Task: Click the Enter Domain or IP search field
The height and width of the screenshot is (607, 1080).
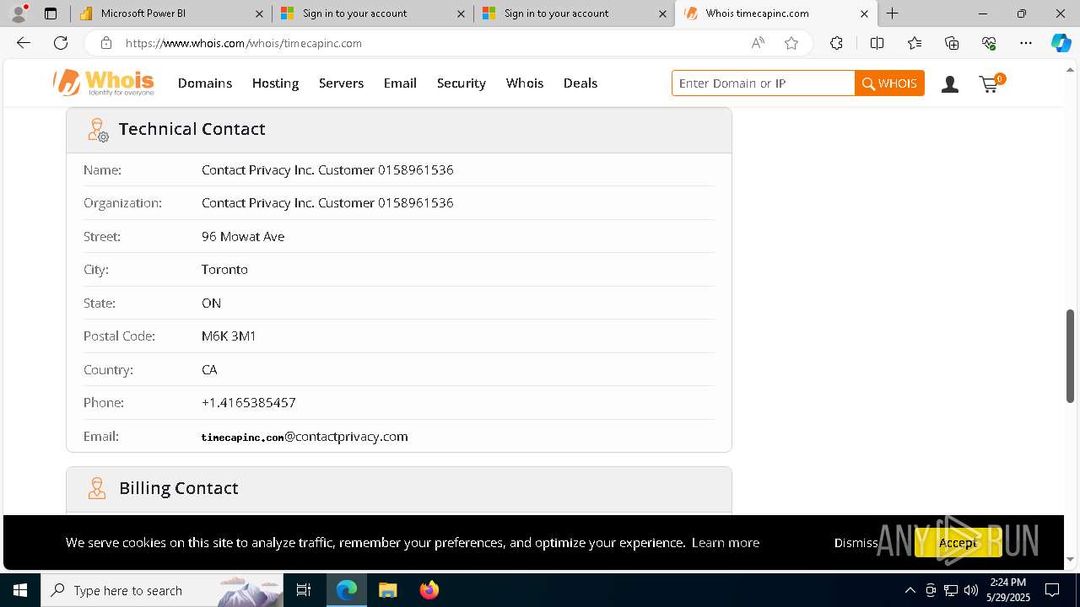Action: 764,83
